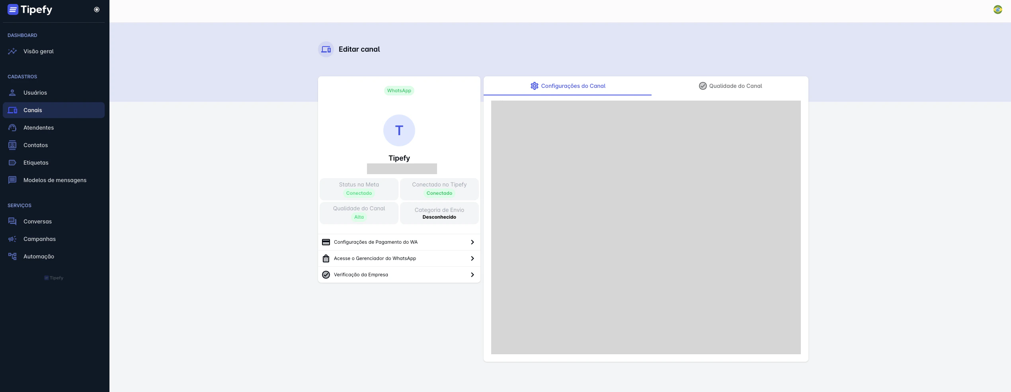1011x392 pixels.
Task: Open Atendentes headset icon
Action: coord(12,128)
